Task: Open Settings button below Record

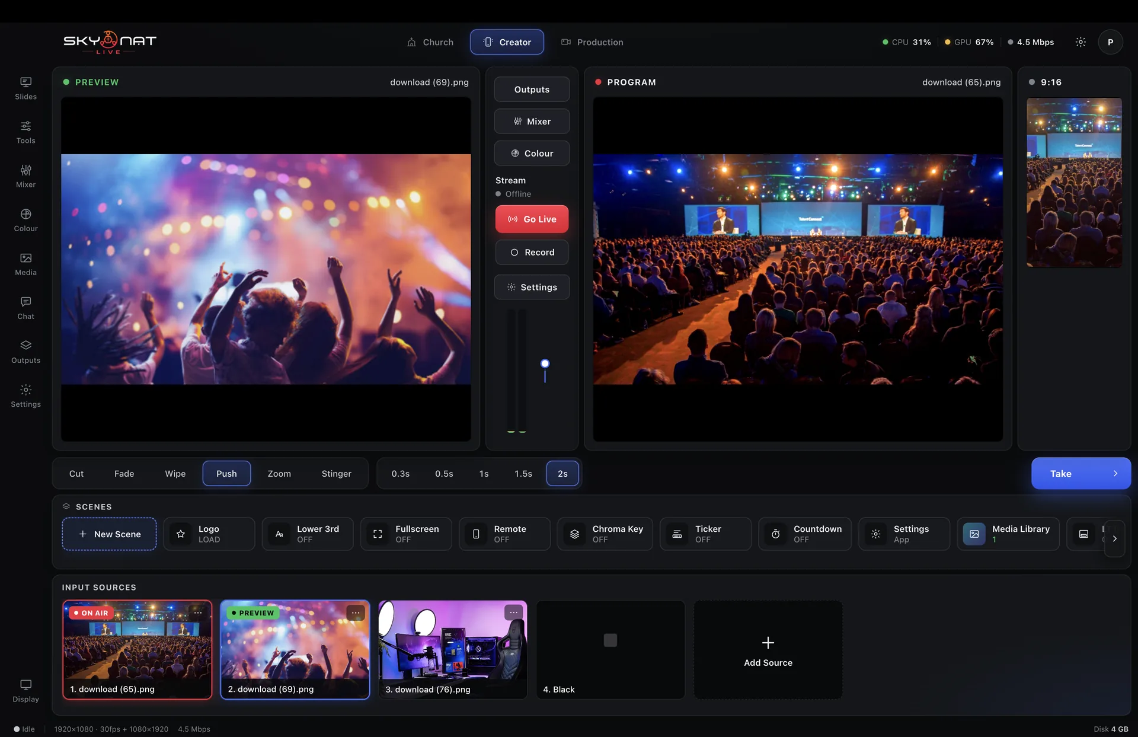Action: tap(532, 288)
